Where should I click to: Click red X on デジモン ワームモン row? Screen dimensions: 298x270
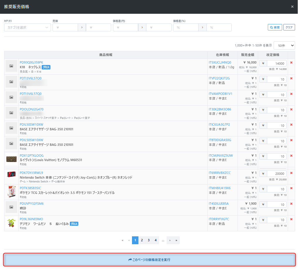coord(291,219)
